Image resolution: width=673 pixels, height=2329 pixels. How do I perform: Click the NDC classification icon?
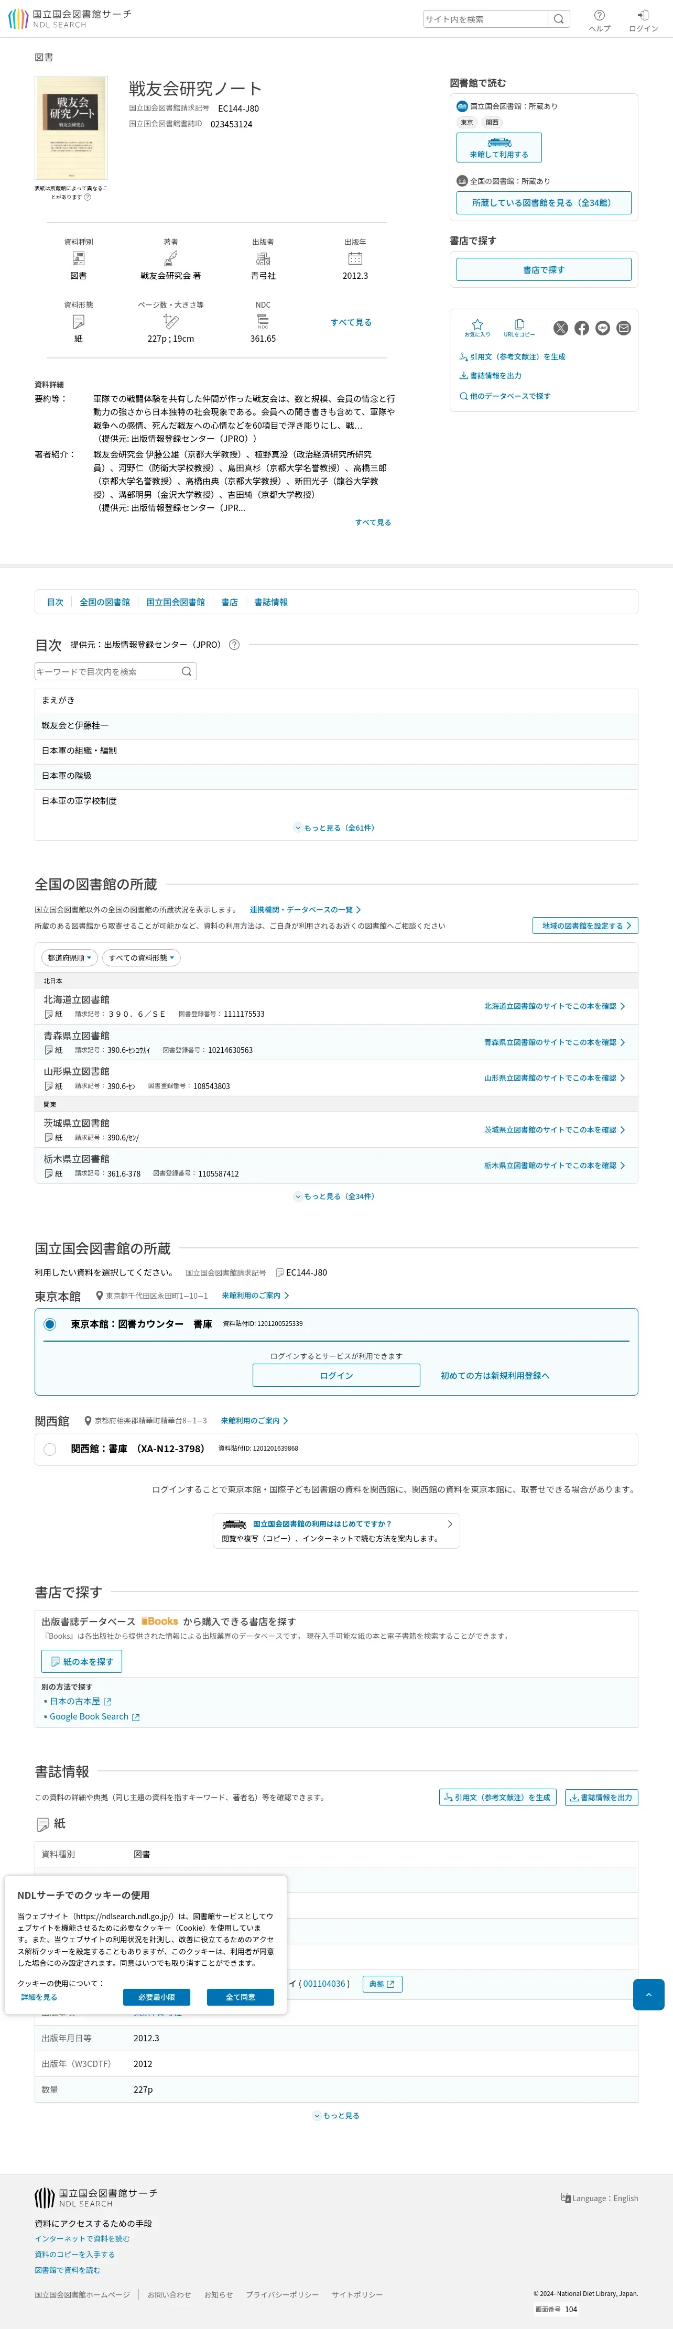(263, 321)
